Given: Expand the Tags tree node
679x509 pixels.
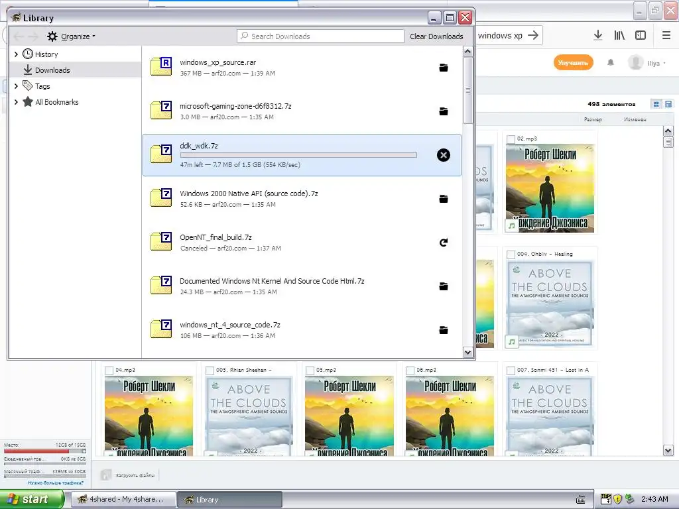Looking at the screenshot, I should (16, 86).
